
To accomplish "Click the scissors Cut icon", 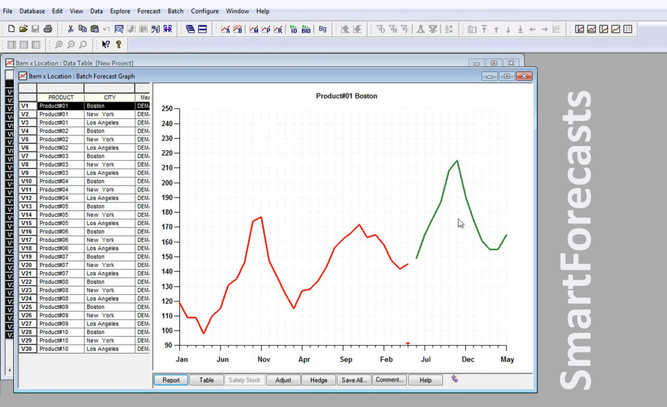I will pyautogui.click(x=71, y=29).
